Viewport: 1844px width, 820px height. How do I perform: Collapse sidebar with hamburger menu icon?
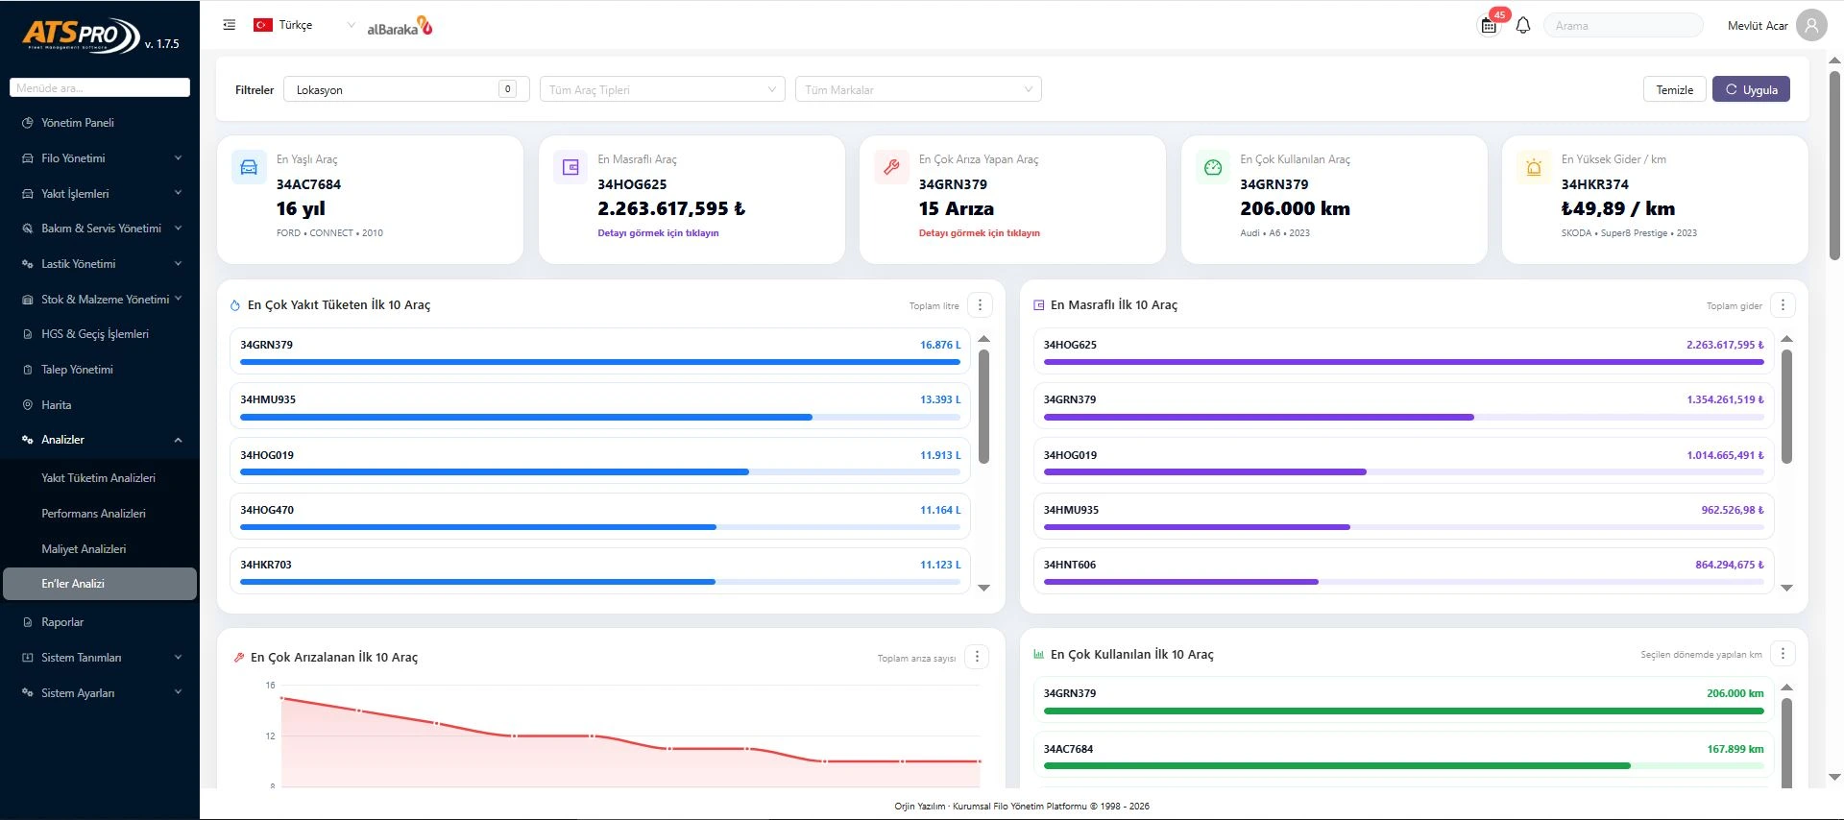[x=229, y=25]
